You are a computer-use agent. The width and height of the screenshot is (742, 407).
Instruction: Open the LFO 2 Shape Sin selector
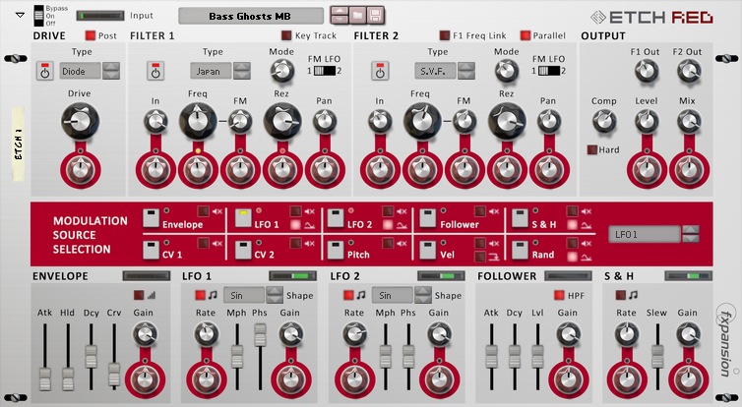tap(393, 296)
